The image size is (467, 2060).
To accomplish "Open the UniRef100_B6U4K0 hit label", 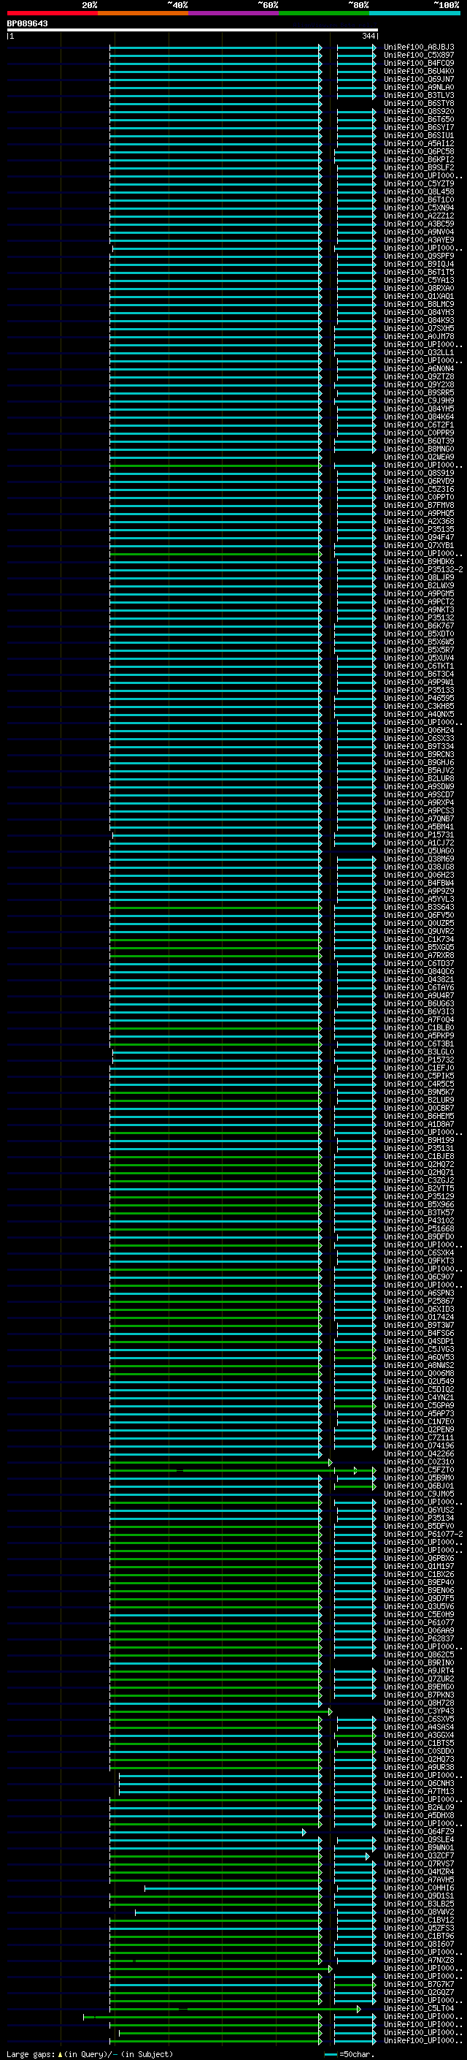I will (419, 71).
